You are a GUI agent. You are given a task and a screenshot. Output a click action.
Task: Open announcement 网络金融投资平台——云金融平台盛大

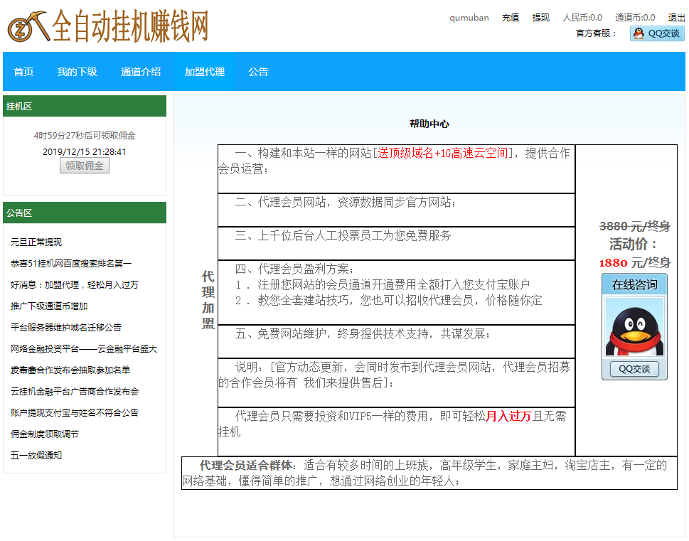click(x=83, y=349)
